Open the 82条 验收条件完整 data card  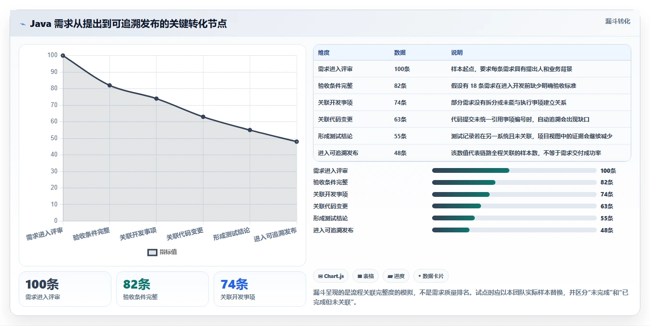[x=162, y=289]
